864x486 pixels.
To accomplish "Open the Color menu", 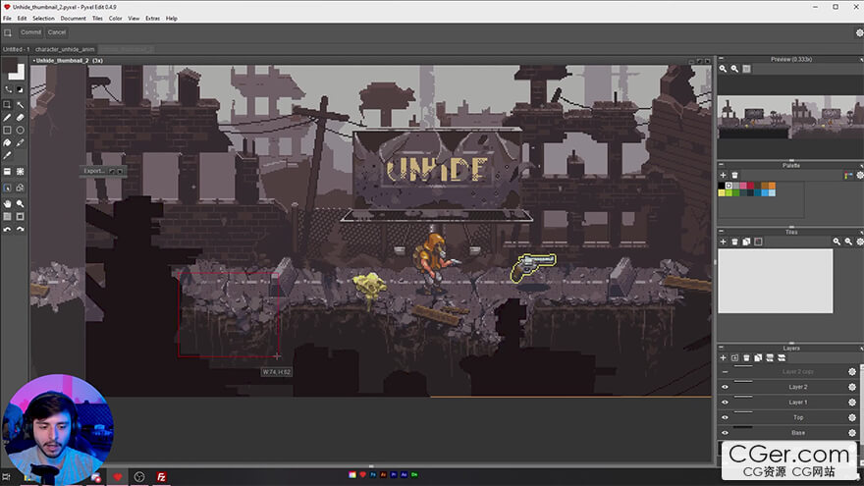I will coord(116,19).
